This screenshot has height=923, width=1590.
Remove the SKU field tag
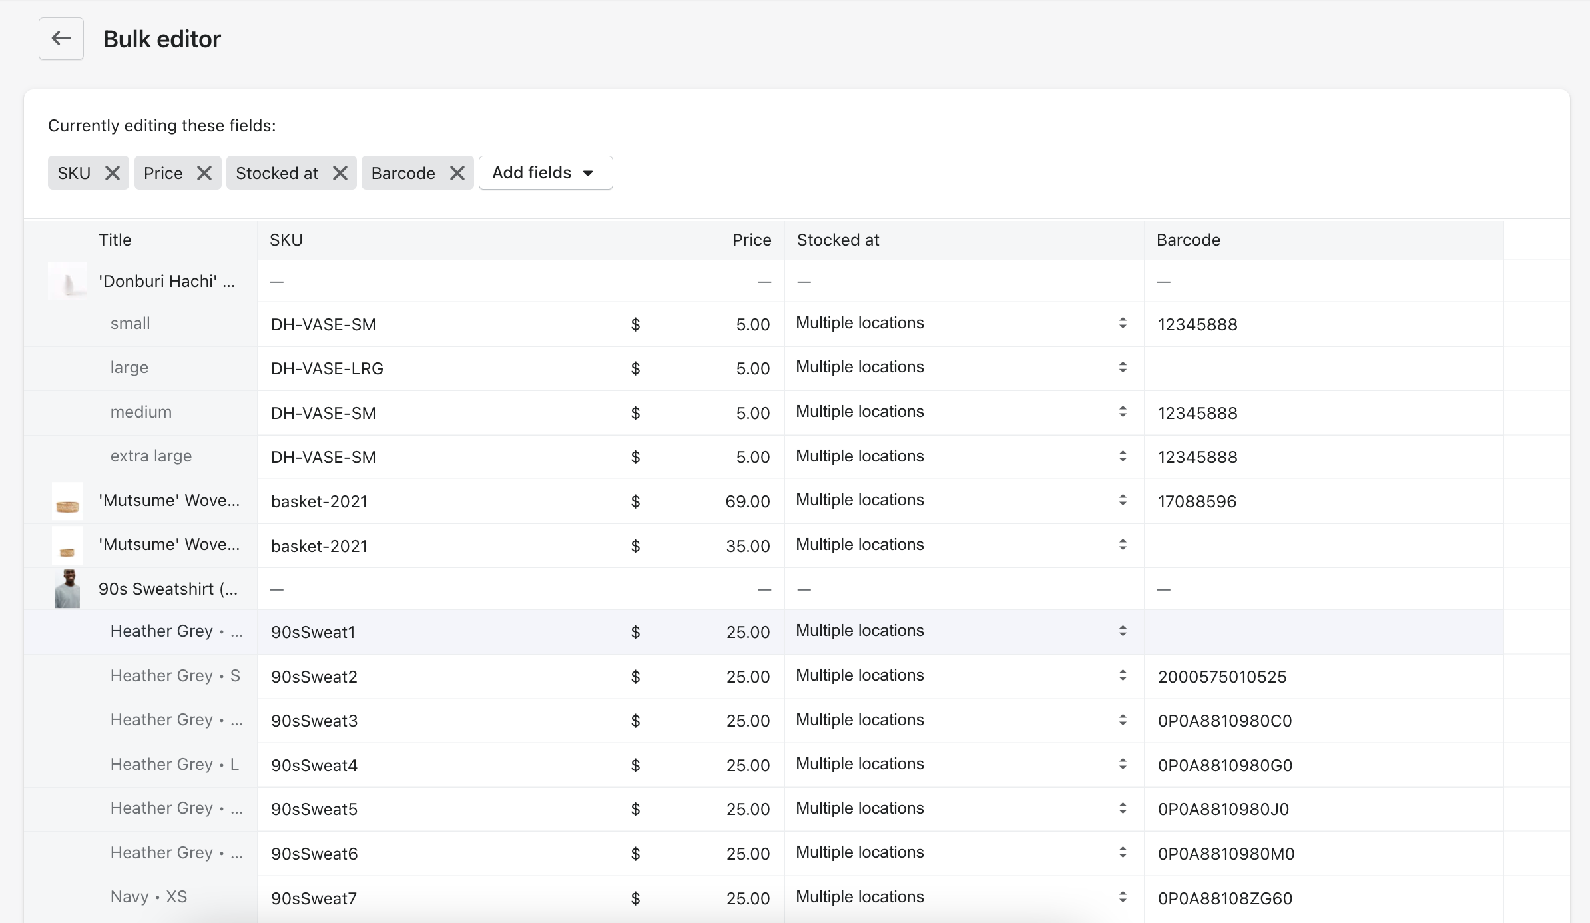tap(113, 173)
